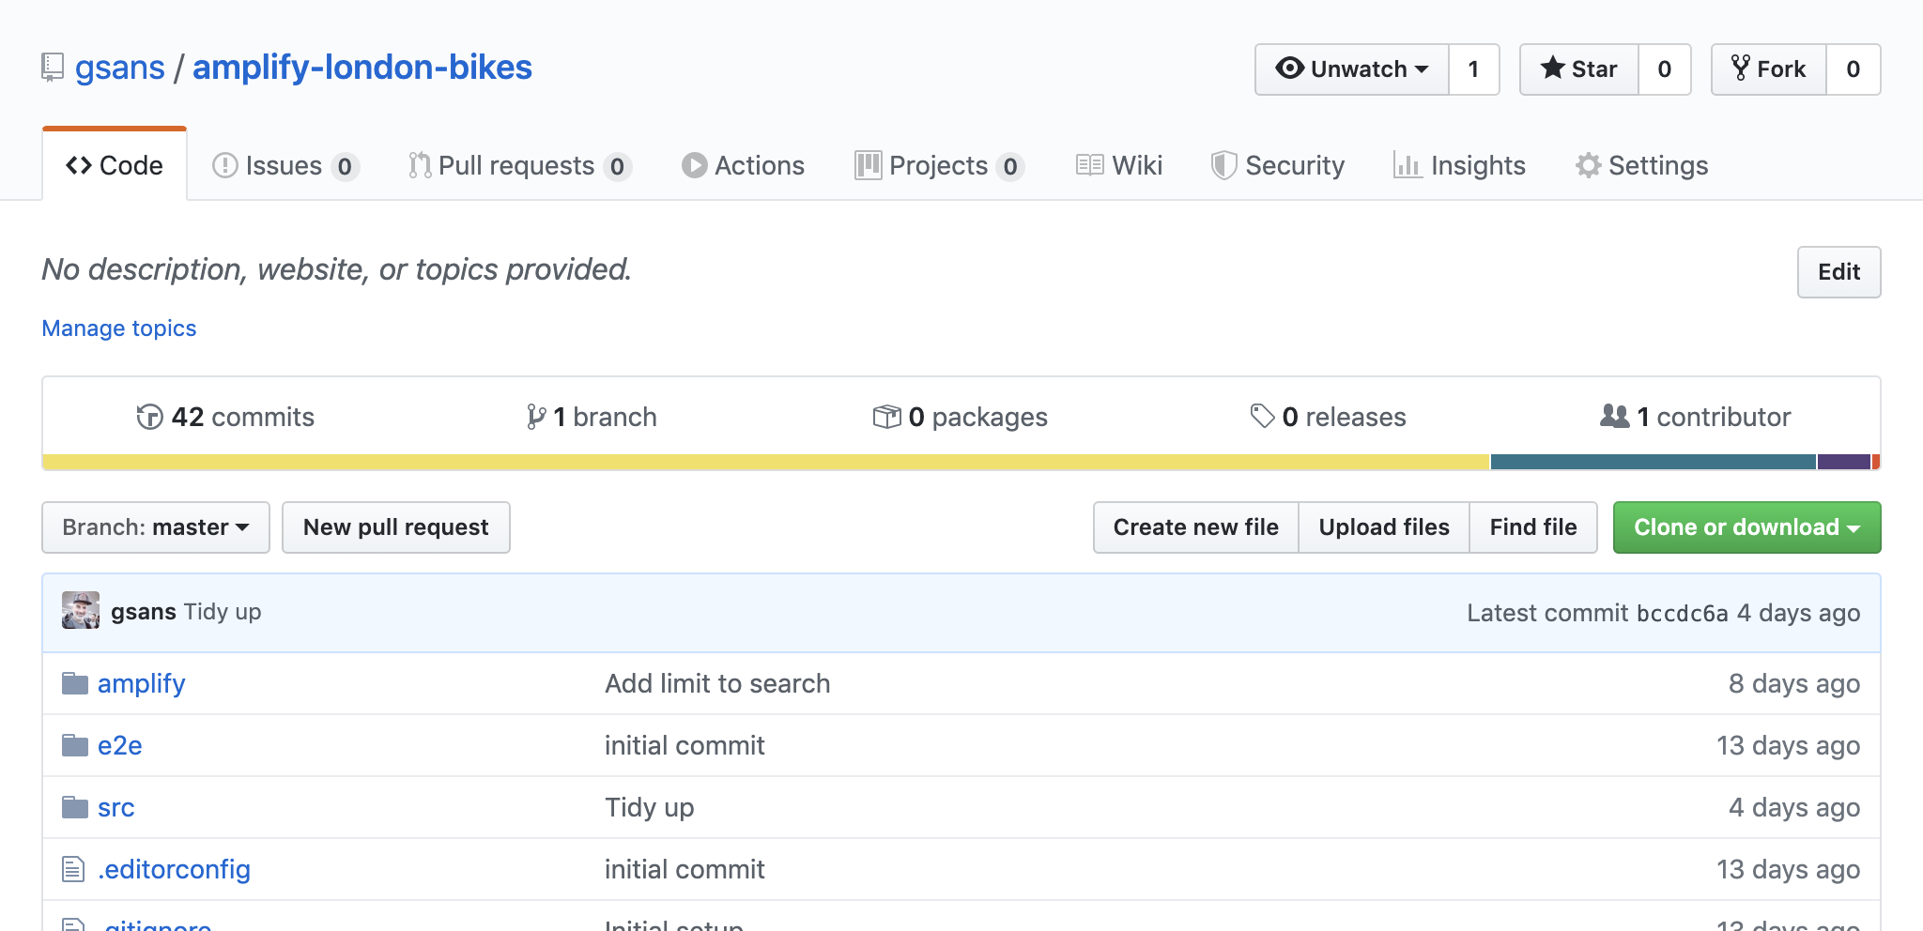Click the repository book icon near gsans
The width and height of the screenshot is (1923, 931).
tap(53, 68)
